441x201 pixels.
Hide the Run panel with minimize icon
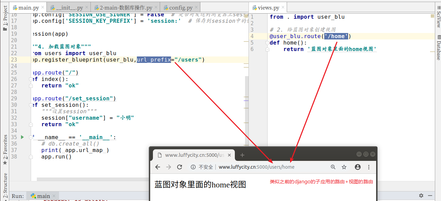coord(431,196)
